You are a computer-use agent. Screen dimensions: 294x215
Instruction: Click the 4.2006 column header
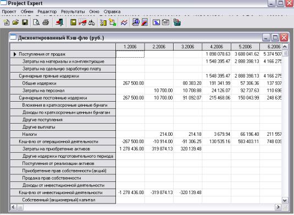coord(217,47)
